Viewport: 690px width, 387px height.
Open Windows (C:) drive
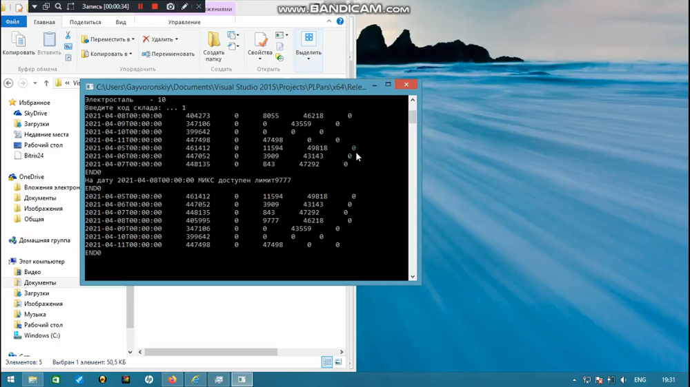click(x=42, y=335)
